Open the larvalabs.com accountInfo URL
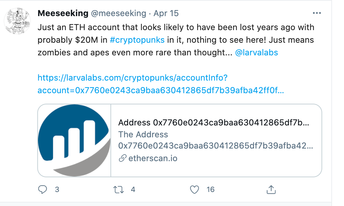 pyautogui.click(x=161, y=84)
